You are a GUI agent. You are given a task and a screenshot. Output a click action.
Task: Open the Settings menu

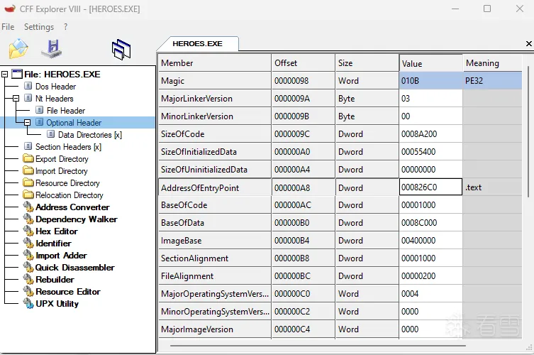39,26
